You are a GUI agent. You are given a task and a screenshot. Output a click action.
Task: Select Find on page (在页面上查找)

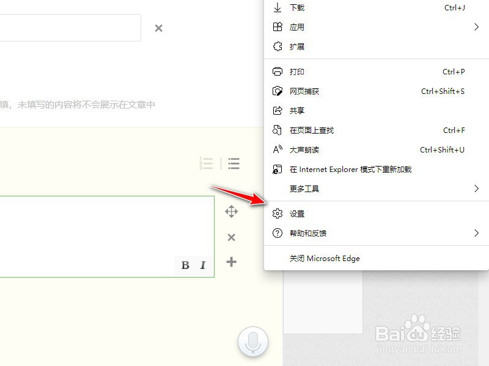tap(376, 131)
